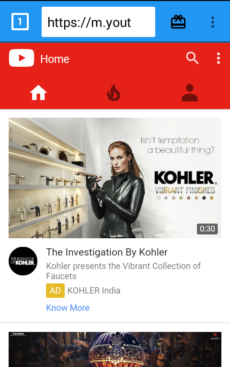Tap the gift box icon in browser bar
This screenshot has height=367, width=230.
click(178, 22)
